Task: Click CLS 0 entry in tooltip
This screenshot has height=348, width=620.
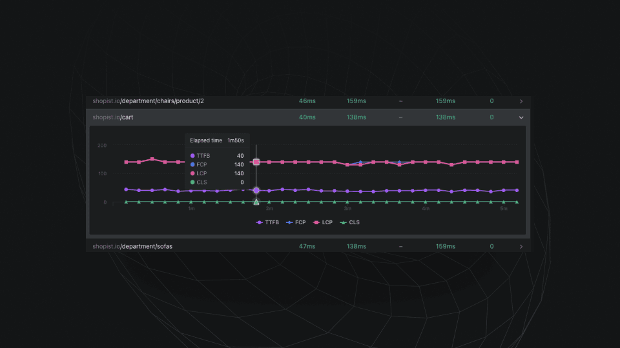Action: point(217,182)
